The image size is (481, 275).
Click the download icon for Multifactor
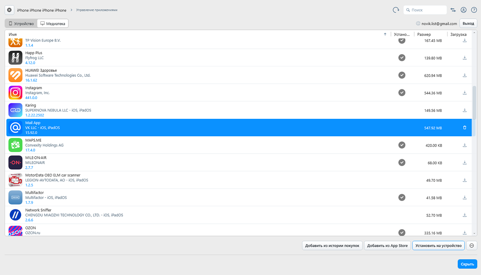pyautogui.click(x=465, y=197)
